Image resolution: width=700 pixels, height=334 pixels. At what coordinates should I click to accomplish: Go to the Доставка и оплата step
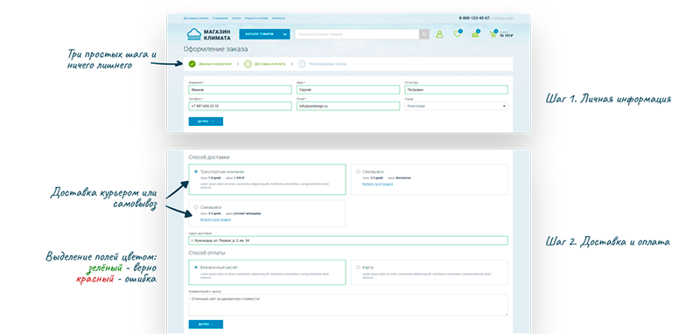pos(265,64)
